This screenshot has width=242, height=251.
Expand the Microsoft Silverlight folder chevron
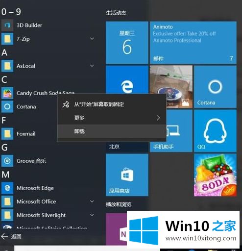92,215
